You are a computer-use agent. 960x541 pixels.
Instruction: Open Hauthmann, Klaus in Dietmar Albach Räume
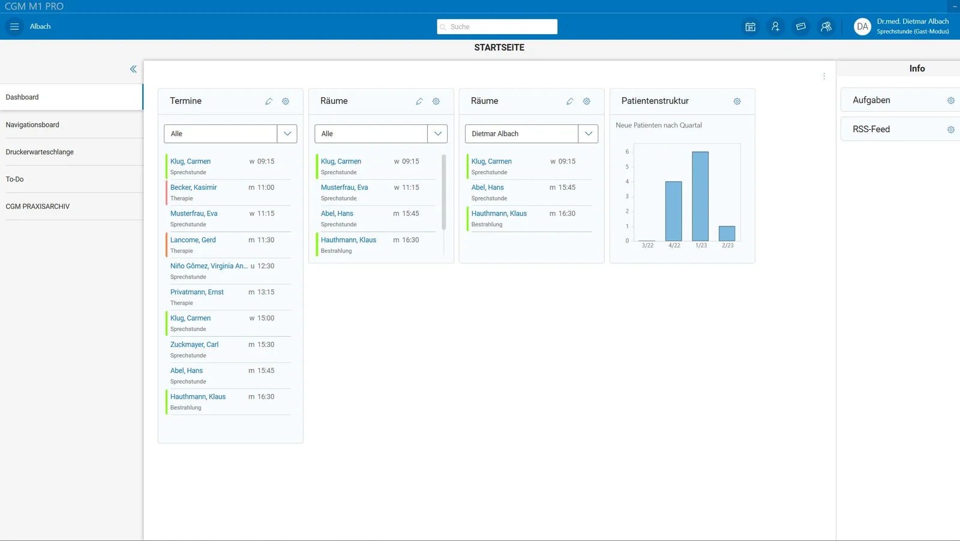[x=499, y=214]
